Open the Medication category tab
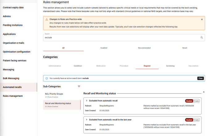The height and width of the screenshot is (136, 207). click(x=101, y=66)
